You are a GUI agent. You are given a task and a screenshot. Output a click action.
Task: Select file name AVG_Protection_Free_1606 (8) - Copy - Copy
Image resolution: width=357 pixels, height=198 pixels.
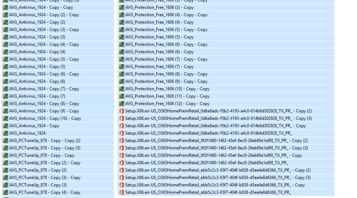pos(167,74)
